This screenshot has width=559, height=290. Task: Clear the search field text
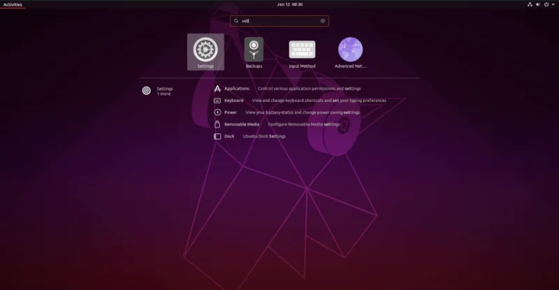click(323, 21)
